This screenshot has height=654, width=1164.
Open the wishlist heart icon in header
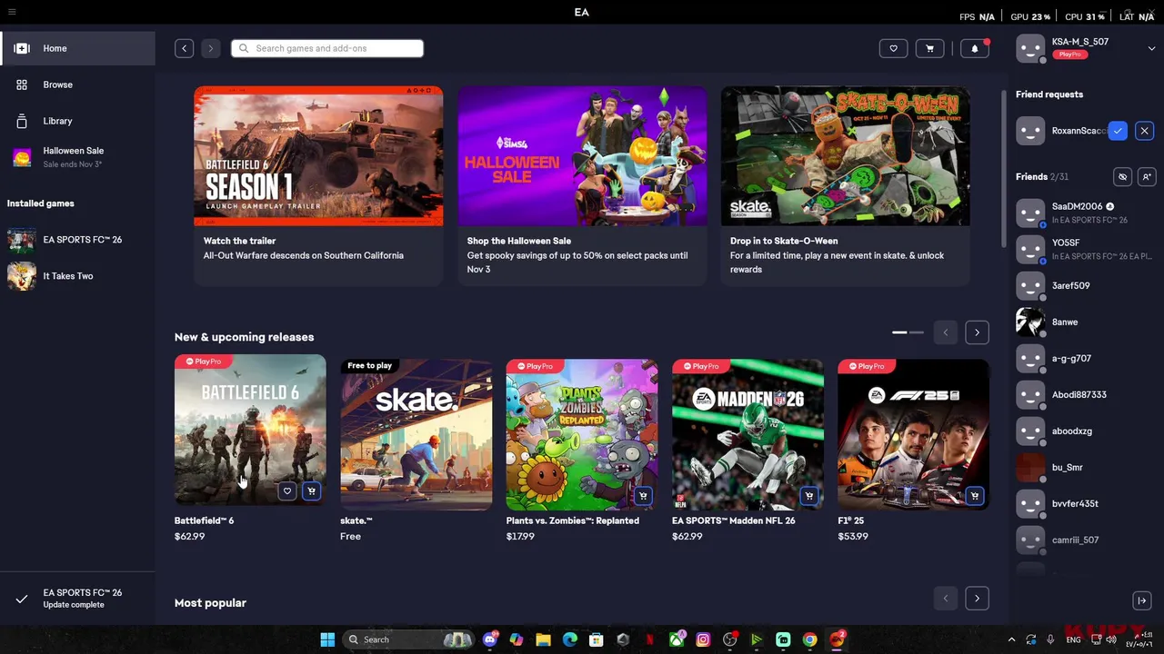[893, 48]
